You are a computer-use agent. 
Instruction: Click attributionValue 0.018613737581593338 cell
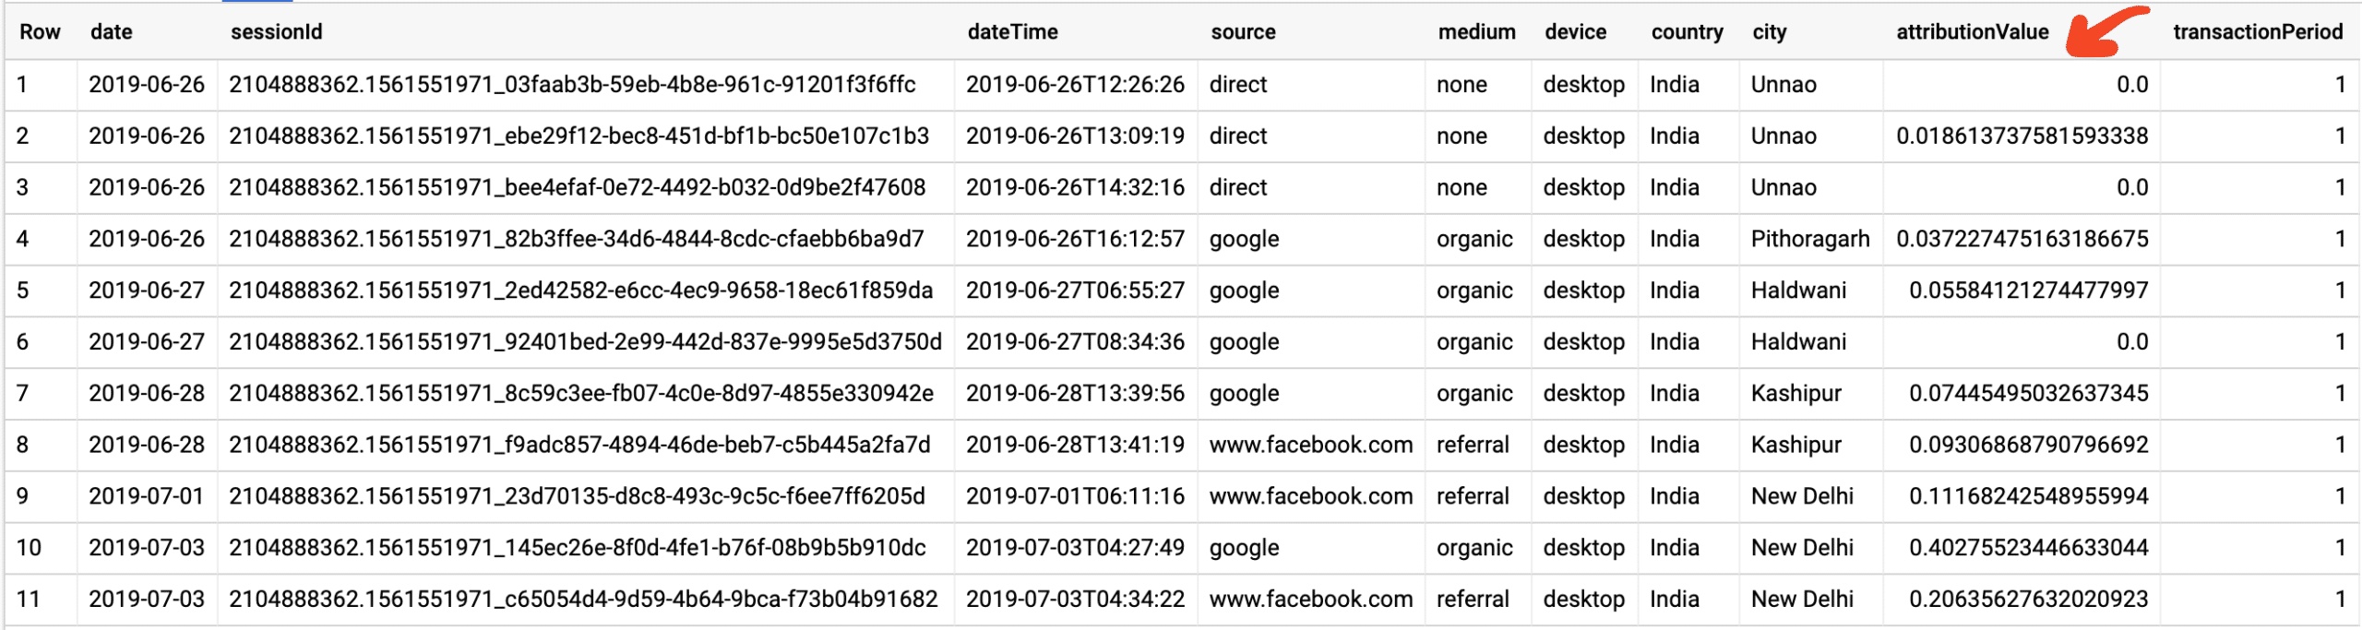2022,137
